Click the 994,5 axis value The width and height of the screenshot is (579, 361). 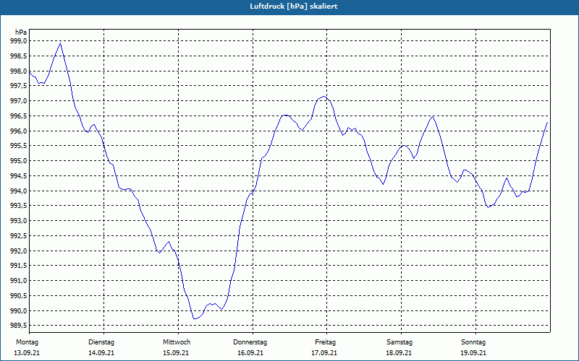tap(19, 176)
